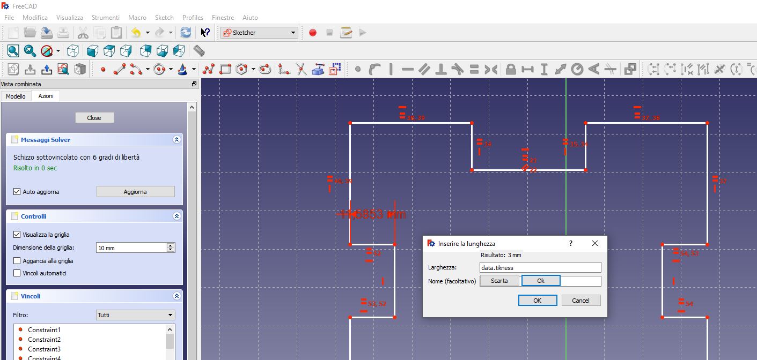This screenshot has height=360, width=757.
Task: Open a document with the folder icon
Action: pyautogui.click(x=30, y=33)
